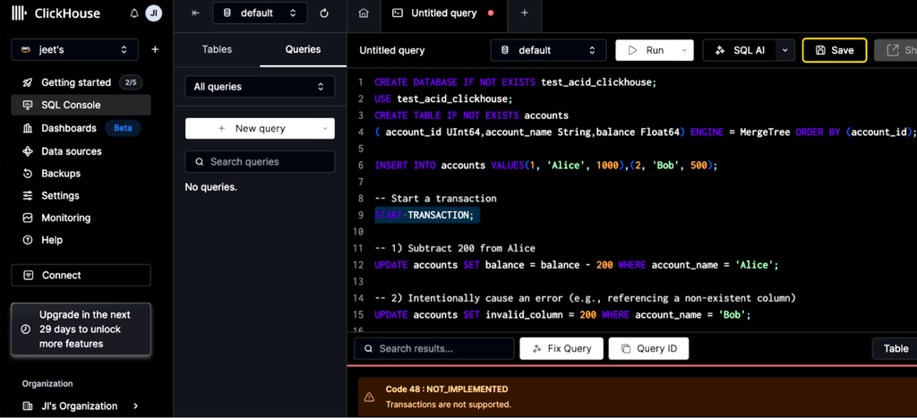Open the jeet's service selector
This screenshot has height=418, width=917.
tap(75, 50)
